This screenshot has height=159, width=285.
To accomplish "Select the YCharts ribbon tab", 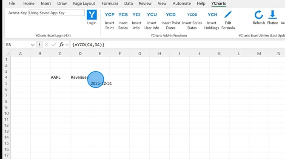I will tap(219, 3).
